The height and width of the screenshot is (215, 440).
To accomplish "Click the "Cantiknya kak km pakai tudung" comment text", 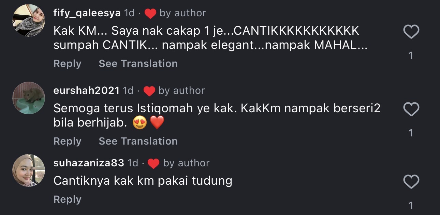I will click(143, 181).
